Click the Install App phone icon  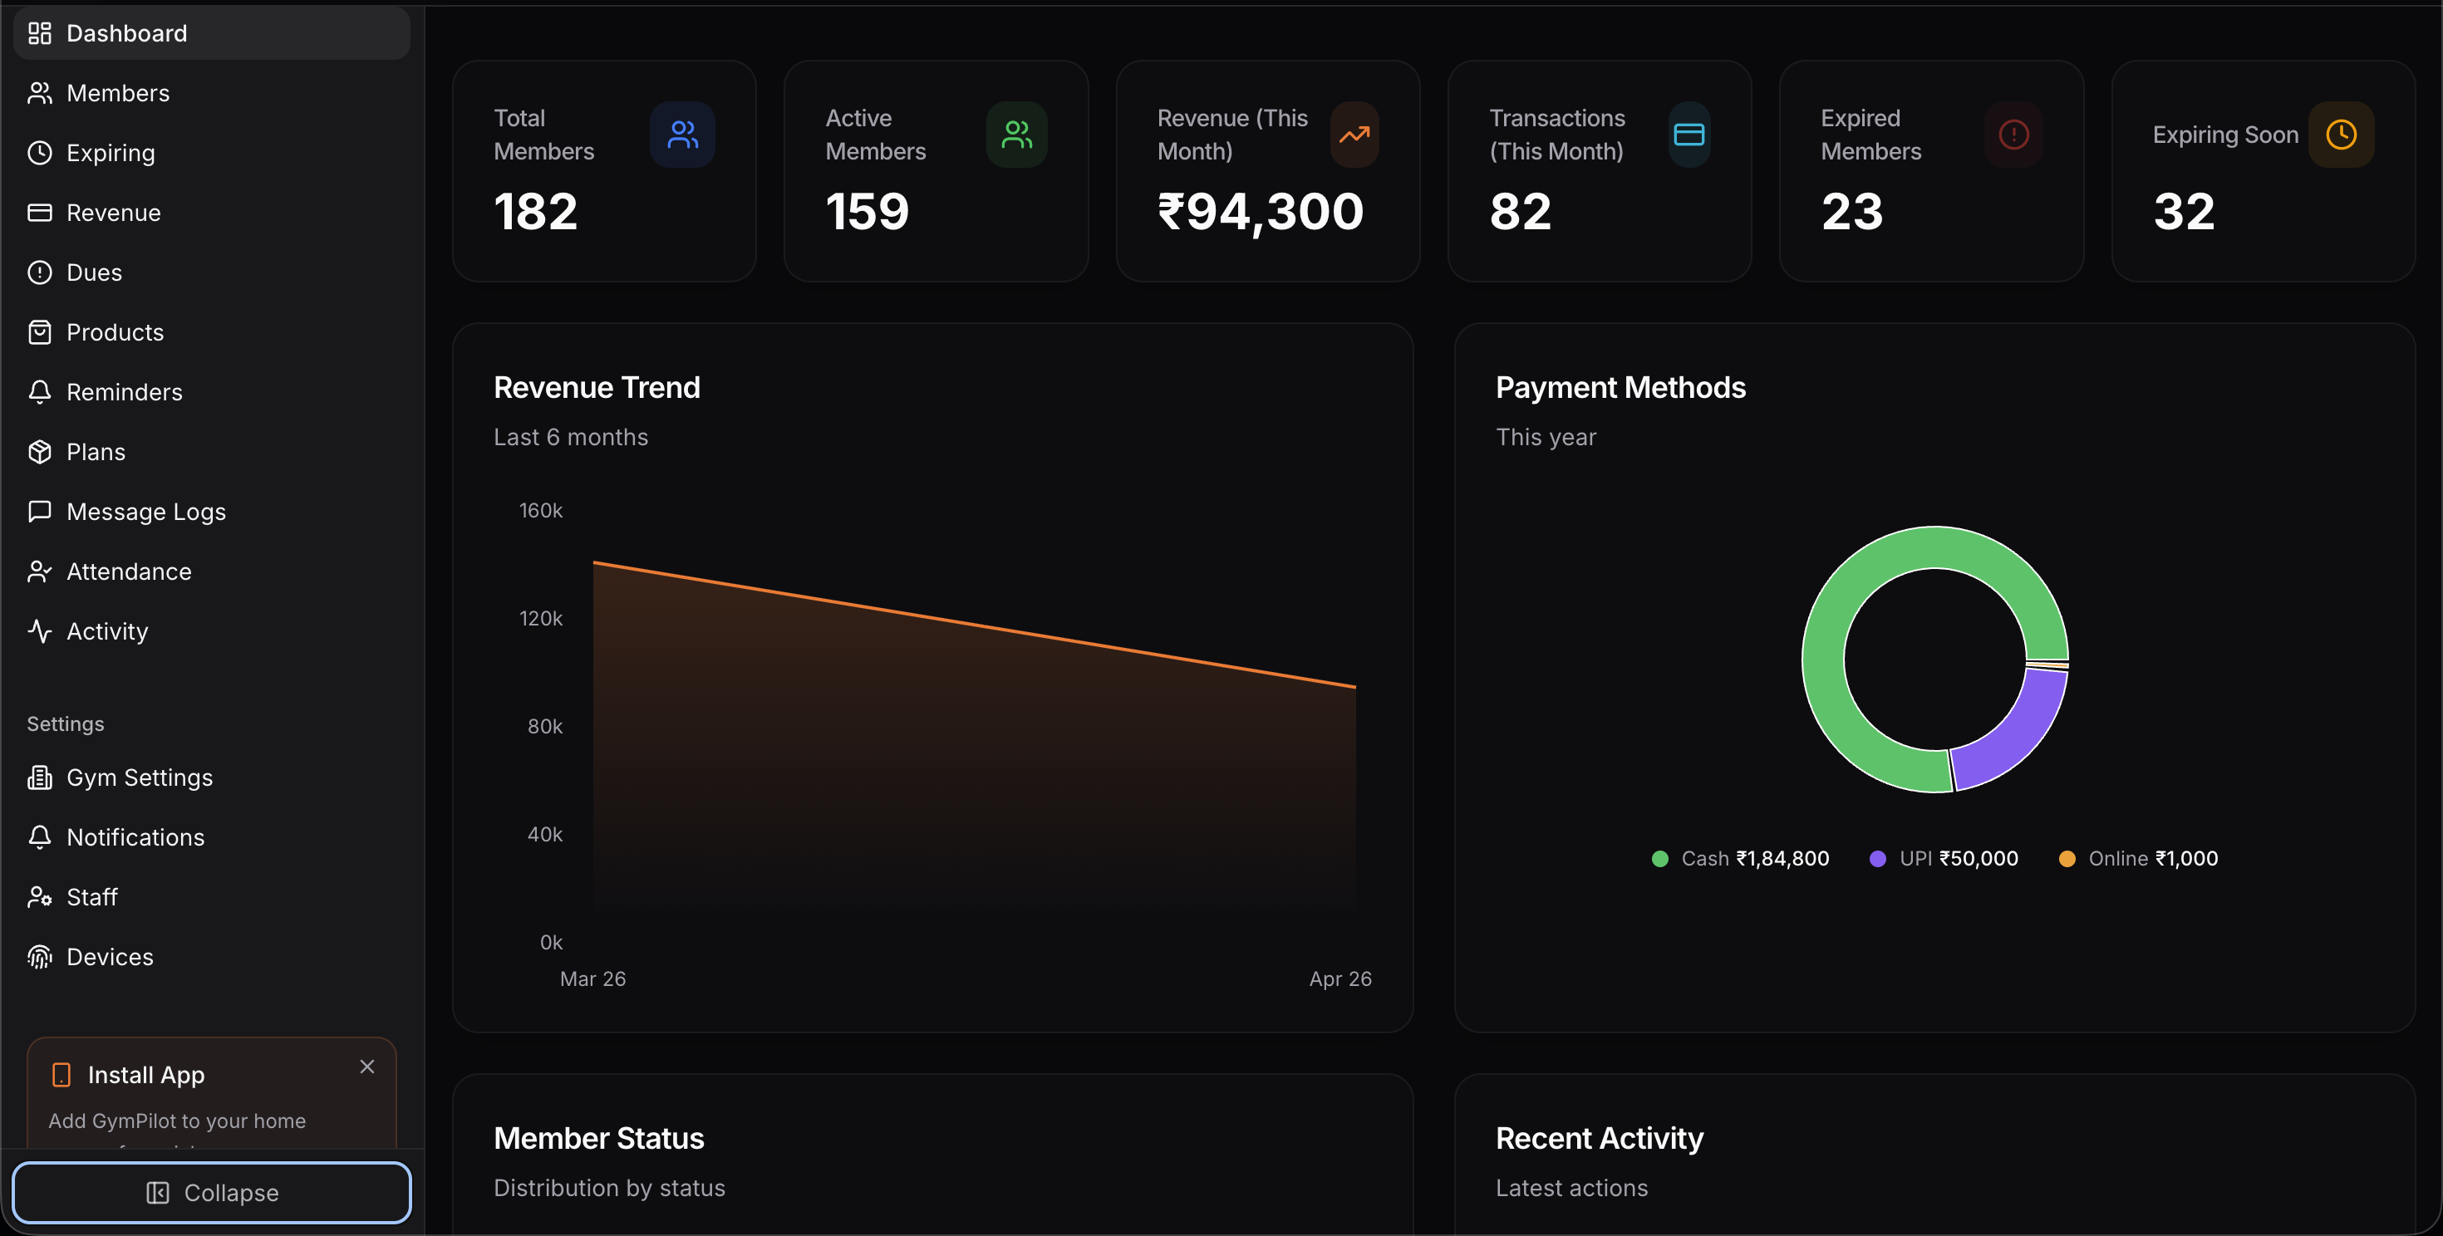(x=61, y=1074)
